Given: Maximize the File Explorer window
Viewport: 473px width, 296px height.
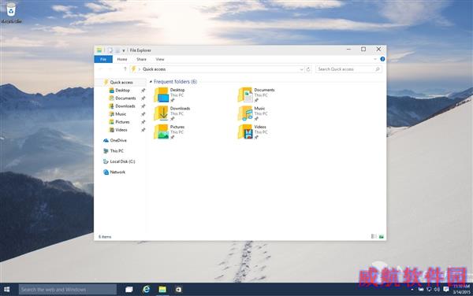Looking at the screenshot, I should 363,49.
